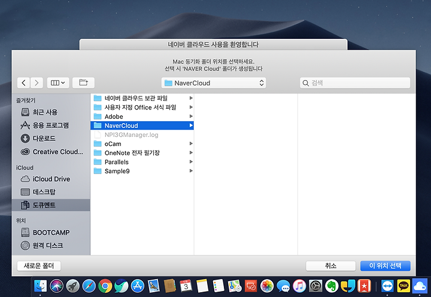The width and height of the screenshot is (431, 297).
Task: Open System Preferences from the Dock
Action: tap(315, 286)
